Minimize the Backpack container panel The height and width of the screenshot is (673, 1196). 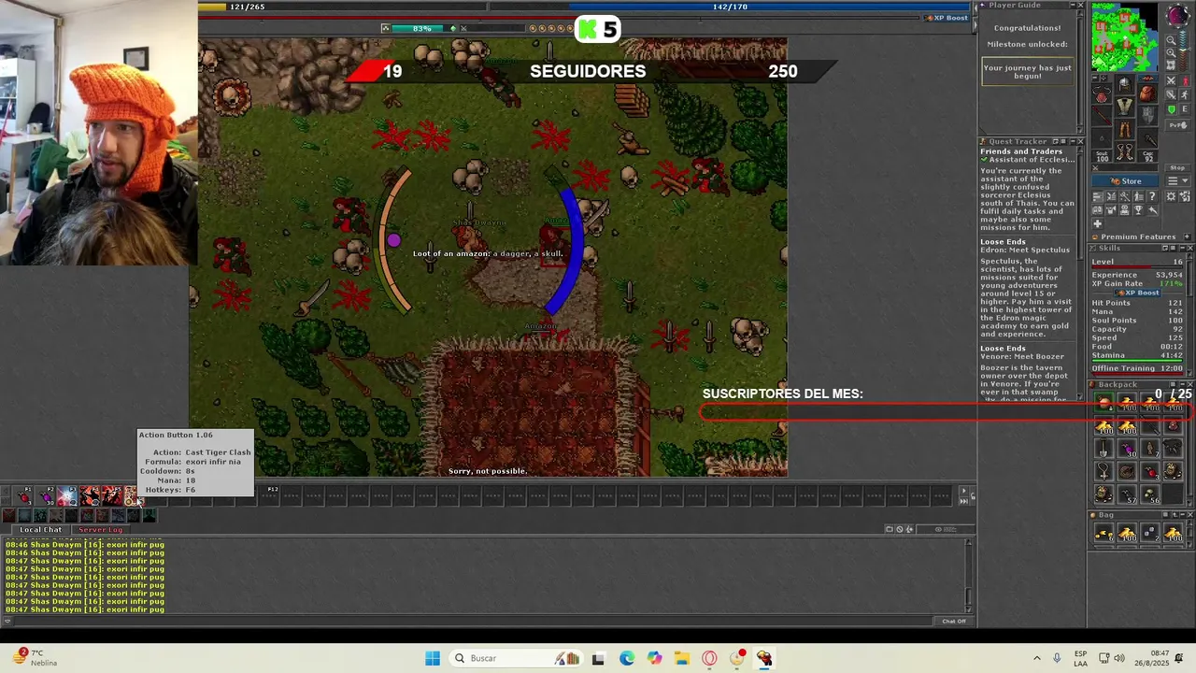[1182, 384]
